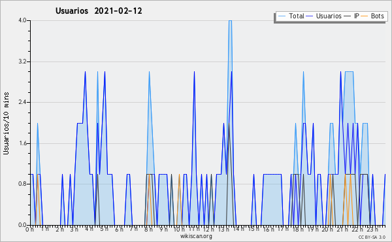Click the black IP legend line
This screenshot has width=392, height=242.
click(x=348, y=16)
